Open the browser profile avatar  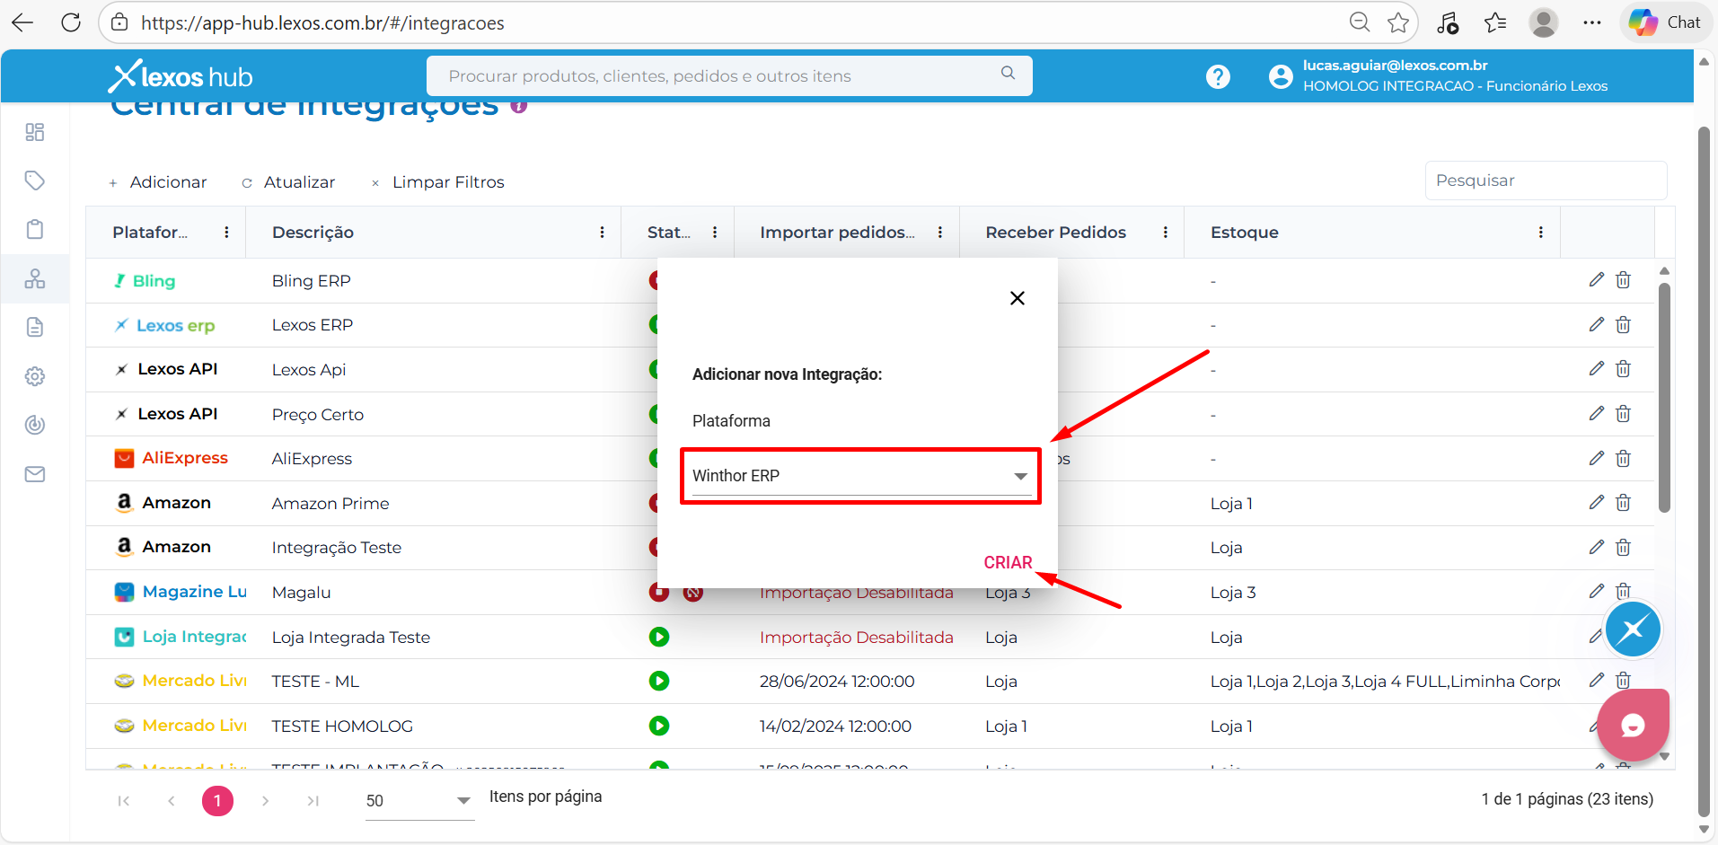pos(1544,22)
